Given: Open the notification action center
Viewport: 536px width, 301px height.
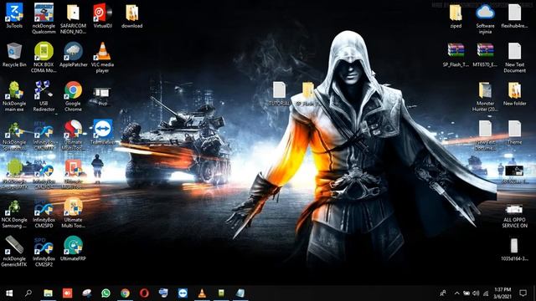Looking at the screenshot, I should 523,293.
